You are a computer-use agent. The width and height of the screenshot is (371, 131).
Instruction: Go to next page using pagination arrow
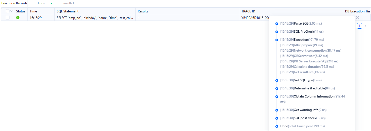pyautogui.click(x=366, y=26)
